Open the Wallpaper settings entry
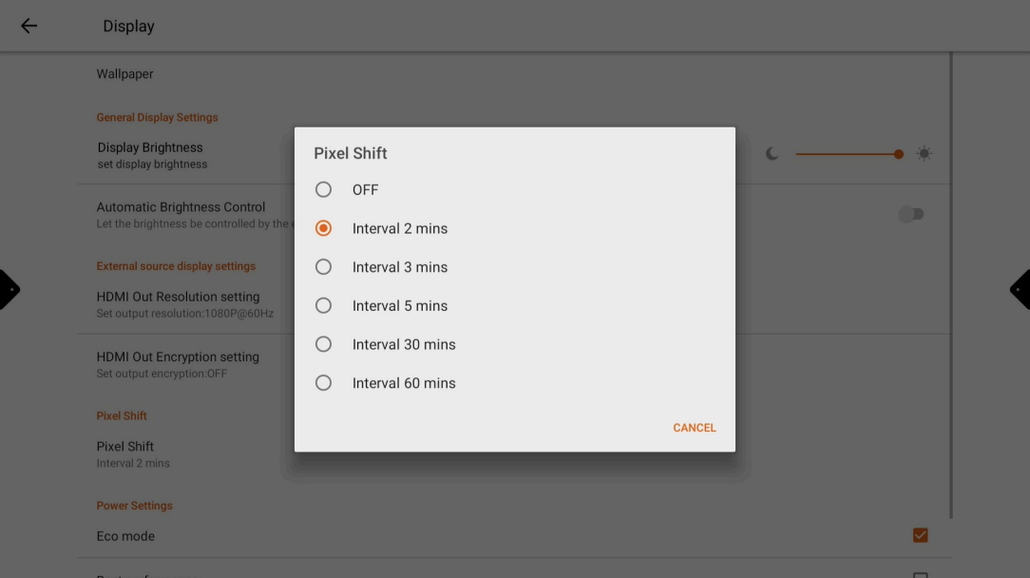 (x=124, y=73)
